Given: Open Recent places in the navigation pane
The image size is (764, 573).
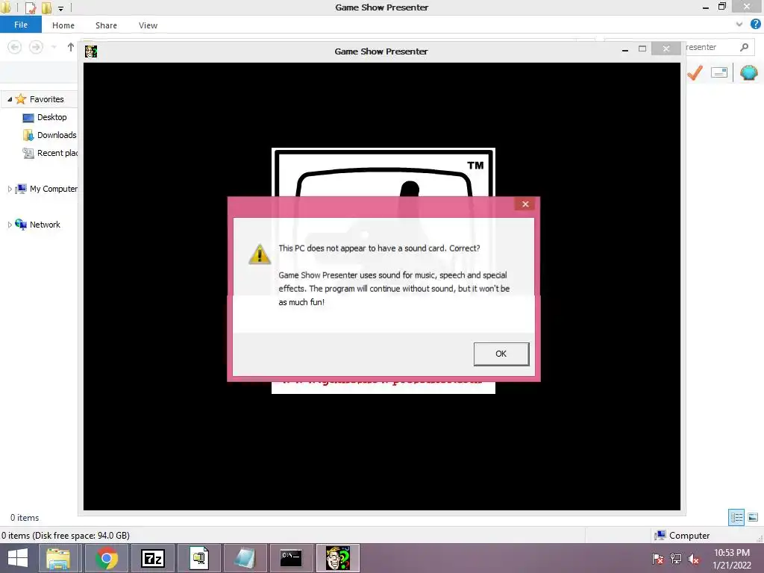Looking at the screenshot, I should pos(57,153).
